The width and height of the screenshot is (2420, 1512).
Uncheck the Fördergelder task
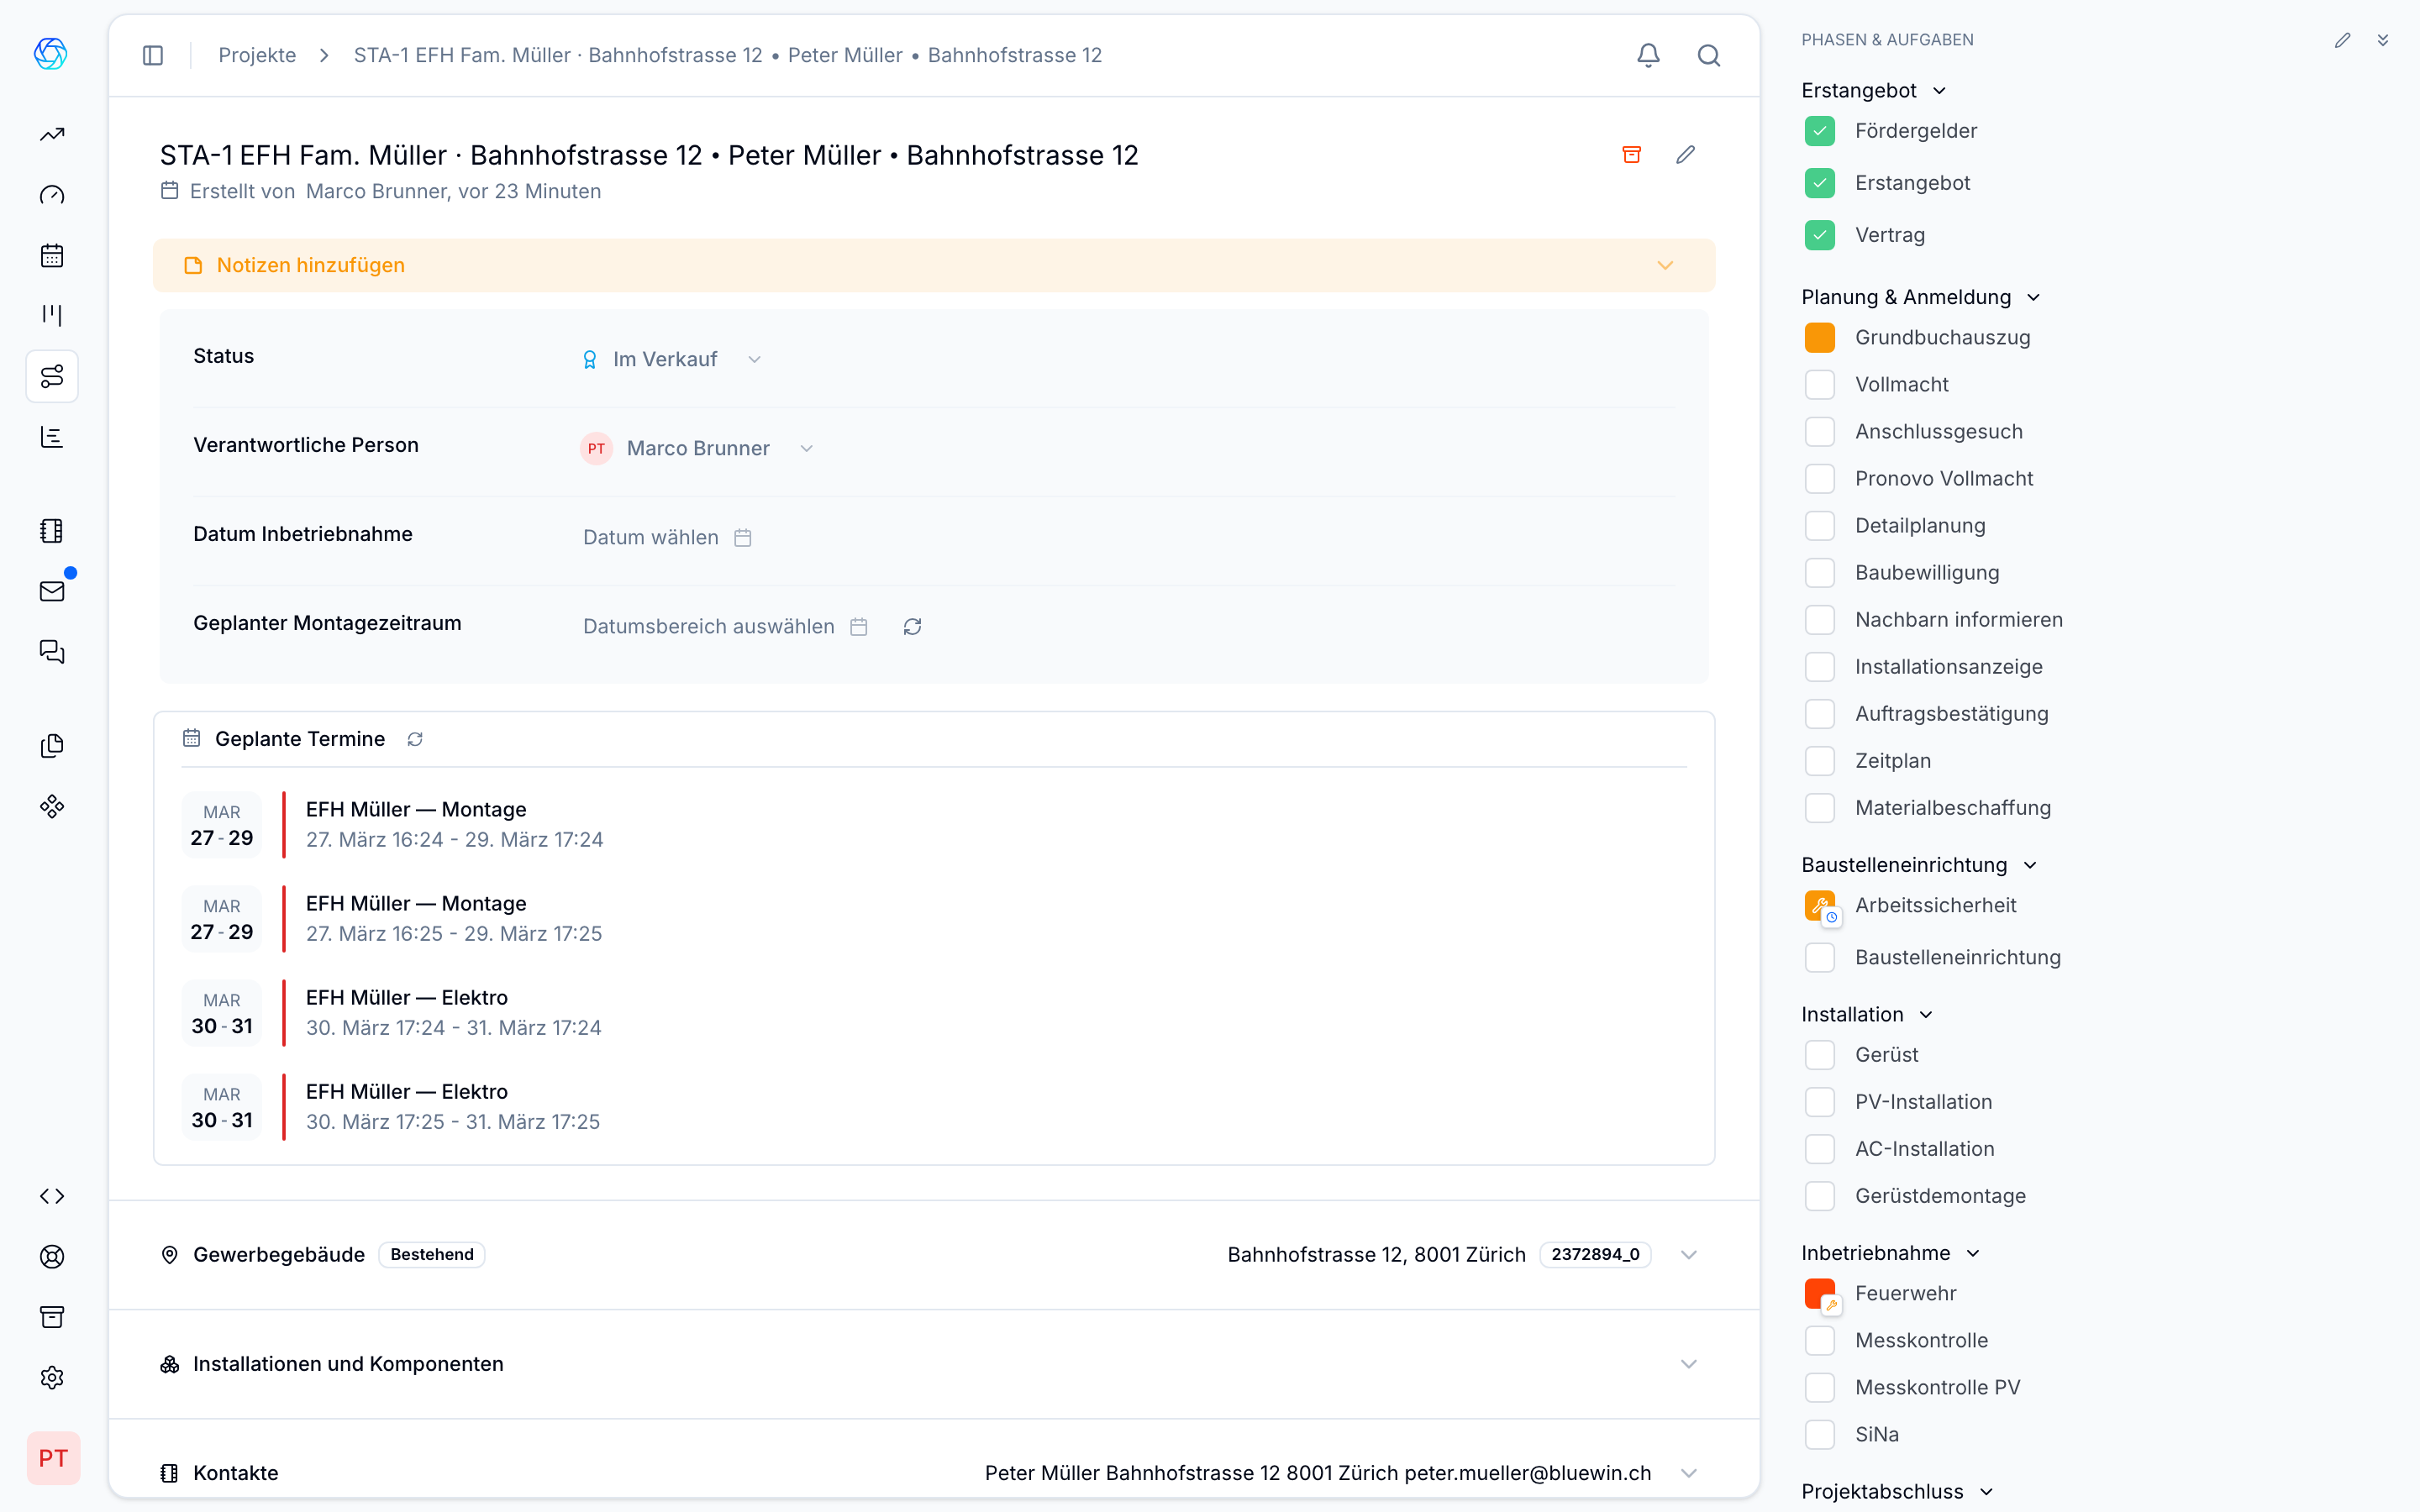coord(1819,131)
